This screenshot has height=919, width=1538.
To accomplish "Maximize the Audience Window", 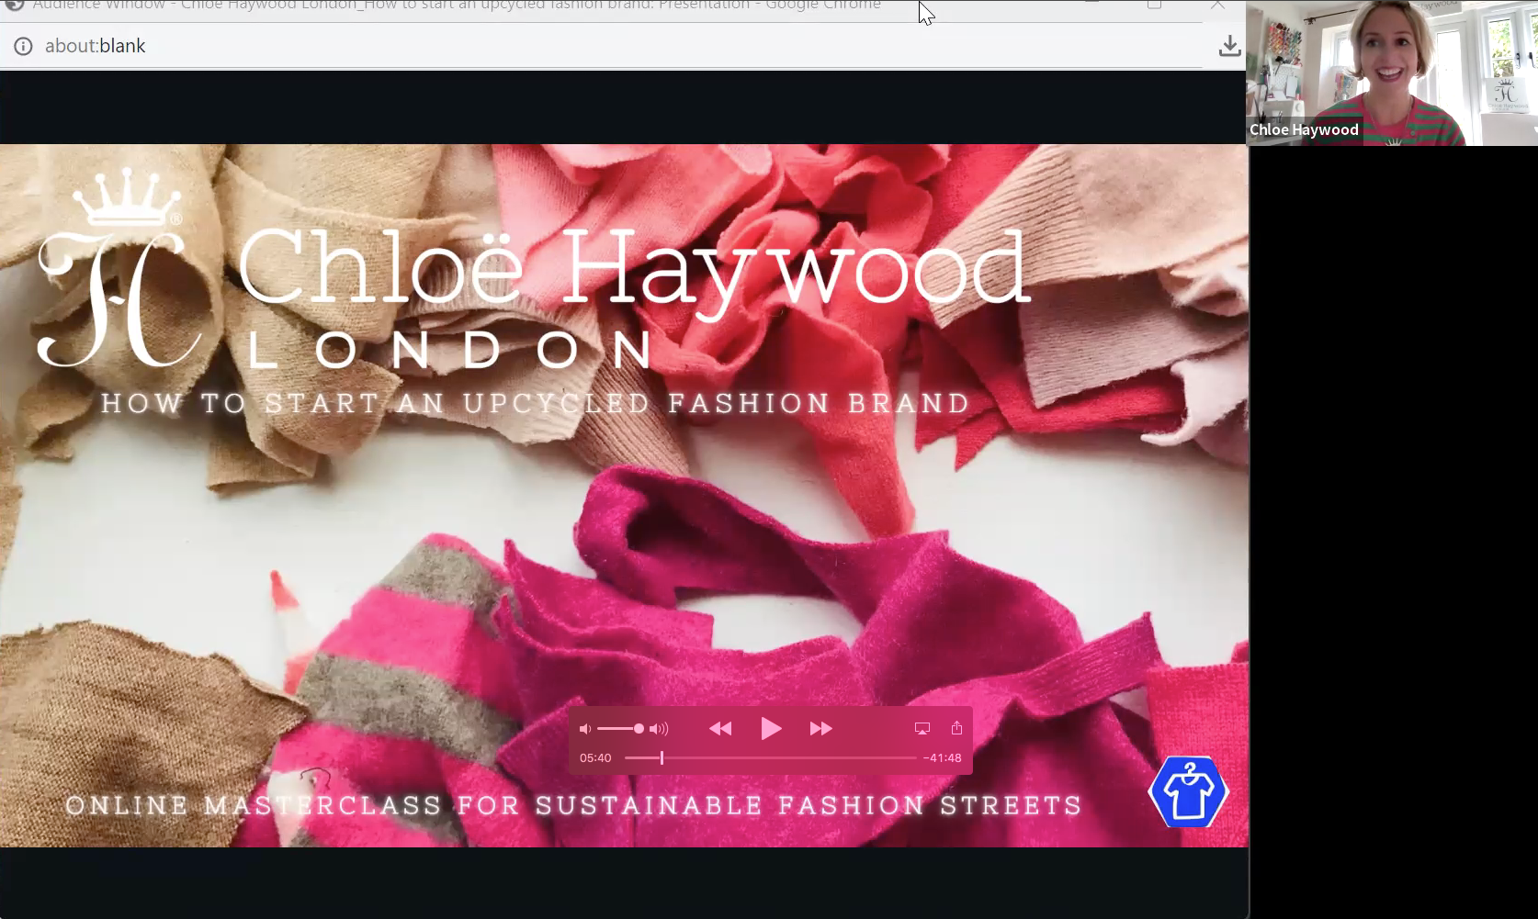I will point(1155,5).
